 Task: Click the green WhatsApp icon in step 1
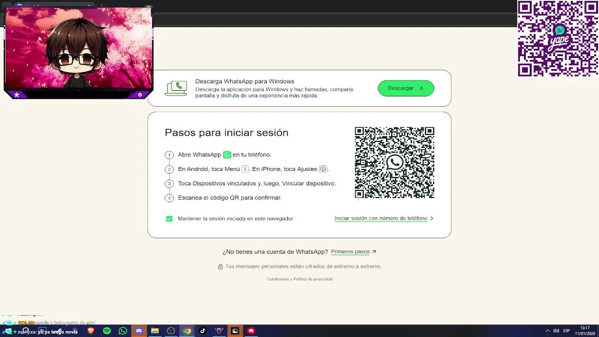227,155
